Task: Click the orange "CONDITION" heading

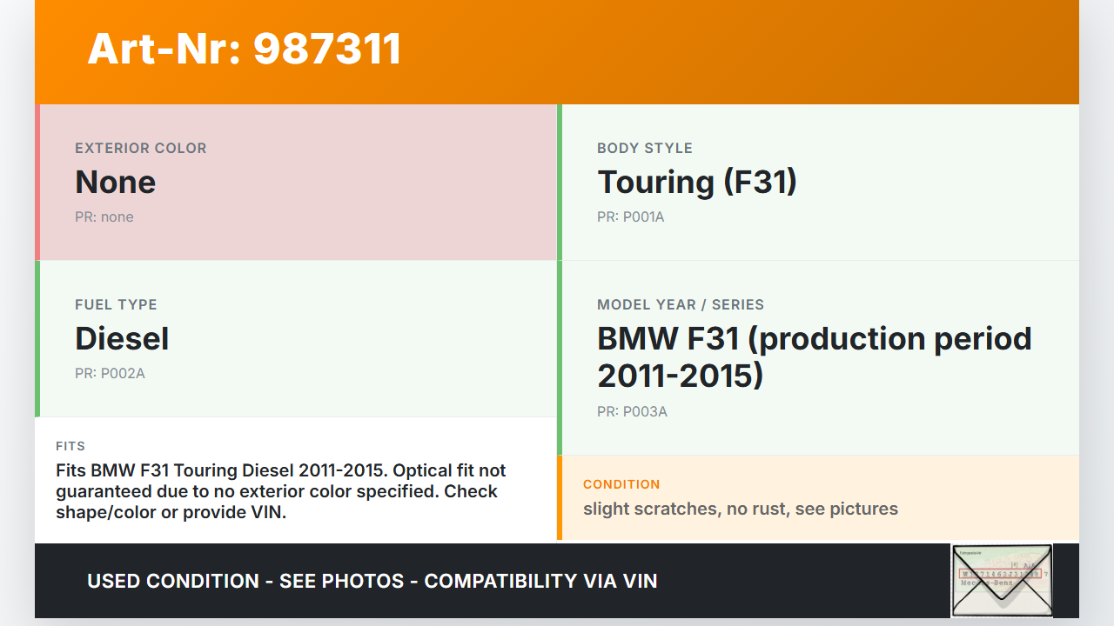Action: click(x=621, y=484)
